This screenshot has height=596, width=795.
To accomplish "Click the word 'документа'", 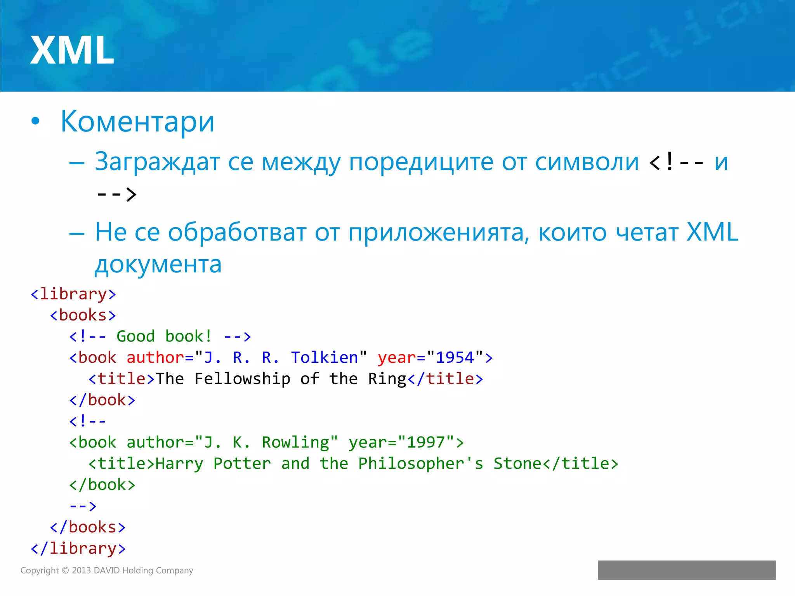I will (158, 264).
